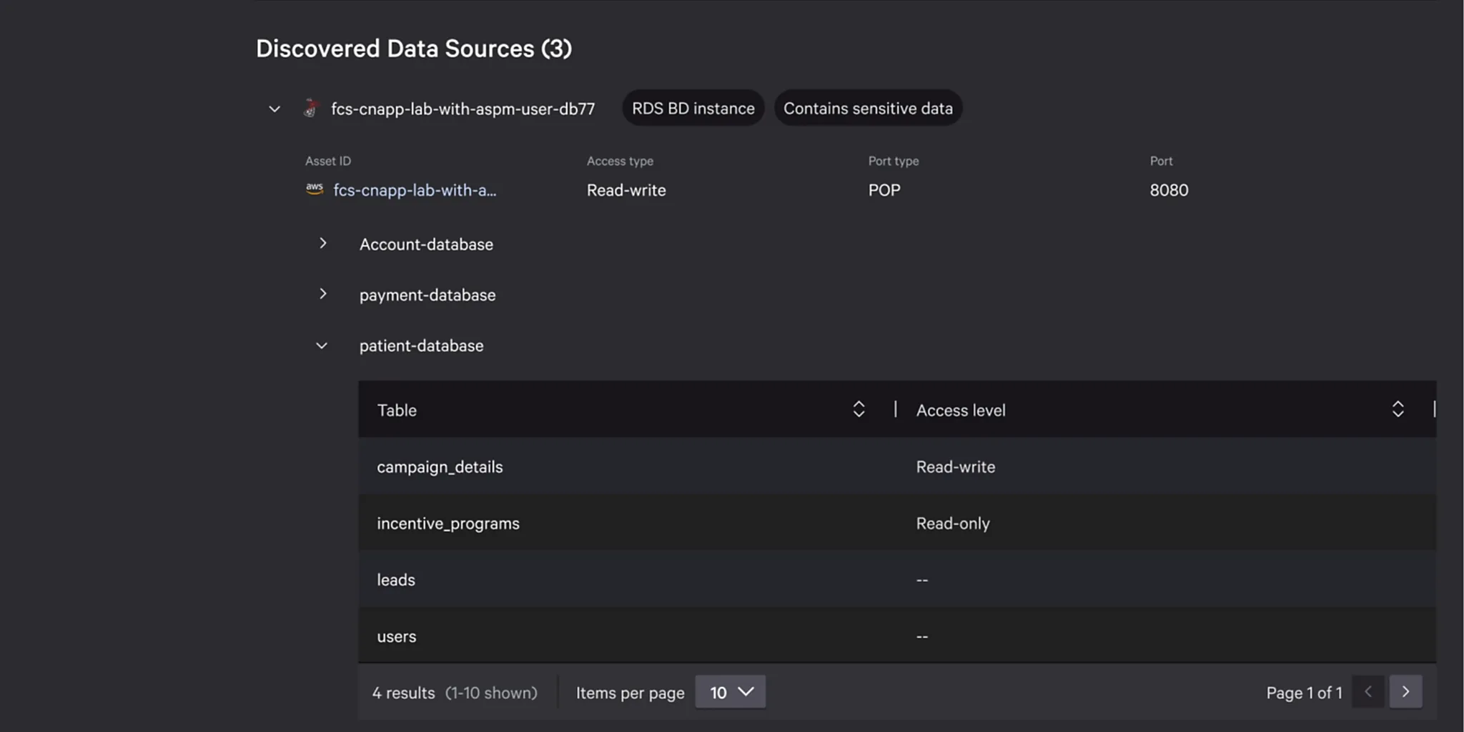Select the users table row
The width and height of the screenshot is (1464, 732).
click(x=897, y=636)
